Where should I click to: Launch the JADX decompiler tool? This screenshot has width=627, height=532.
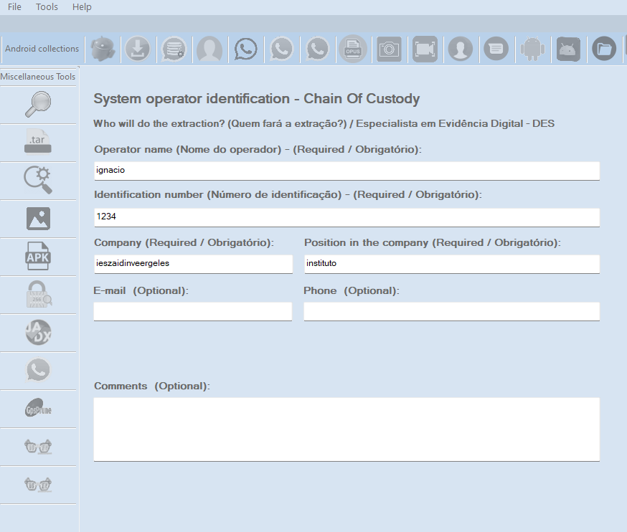[x=38, y=333]
